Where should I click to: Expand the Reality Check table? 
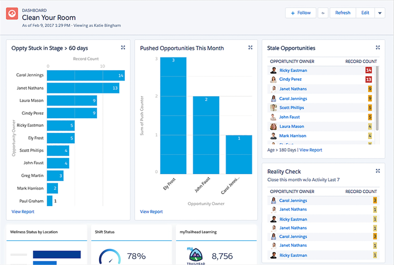[x=378, y=171]
